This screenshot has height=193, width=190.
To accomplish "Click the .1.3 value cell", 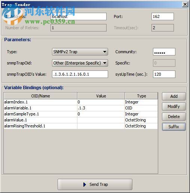I will [101, 108].
